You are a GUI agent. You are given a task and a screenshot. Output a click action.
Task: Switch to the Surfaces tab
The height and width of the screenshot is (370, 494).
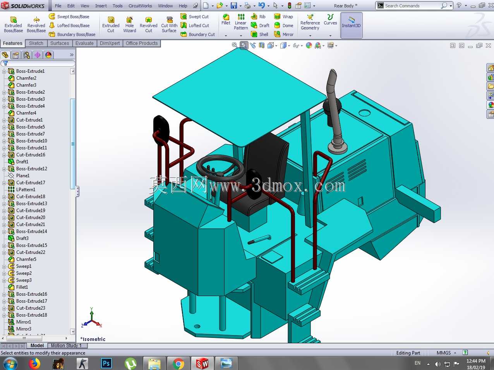(60, 43)
